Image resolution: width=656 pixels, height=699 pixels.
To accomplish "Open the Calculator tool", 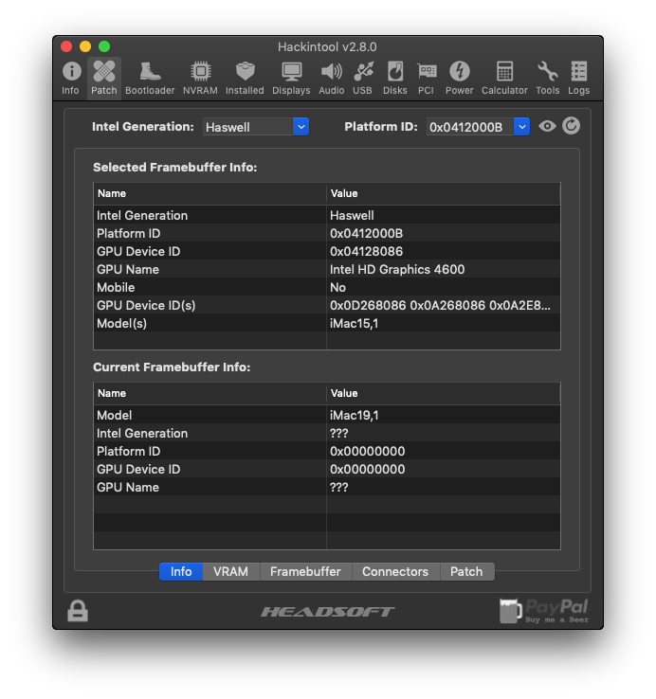I will click(504, 78).
